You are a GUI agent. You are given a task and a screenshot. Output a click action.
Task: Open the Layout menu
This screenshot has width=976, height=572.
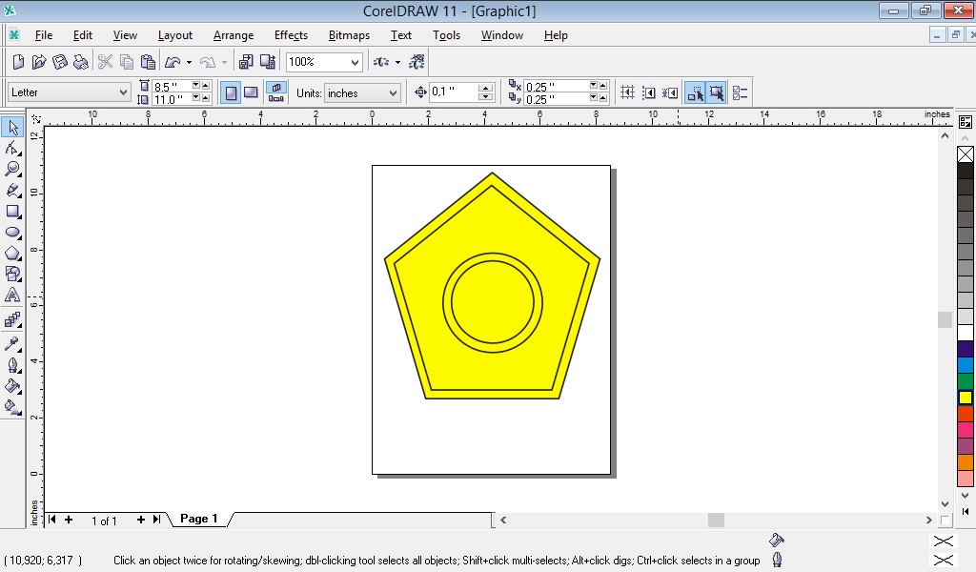point(175,35)
